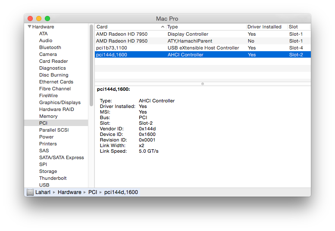Click the Link Speed value 5.0 GT/s
Screen dimensions: 335x231
pyautogui.click(x=148, y=151)
